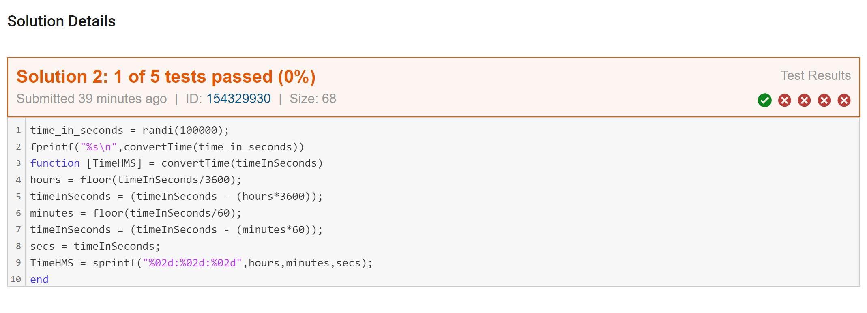The width and height of the screenshot is (867, 313).
Task: Click the third test result failed icon
Action: 804,100
